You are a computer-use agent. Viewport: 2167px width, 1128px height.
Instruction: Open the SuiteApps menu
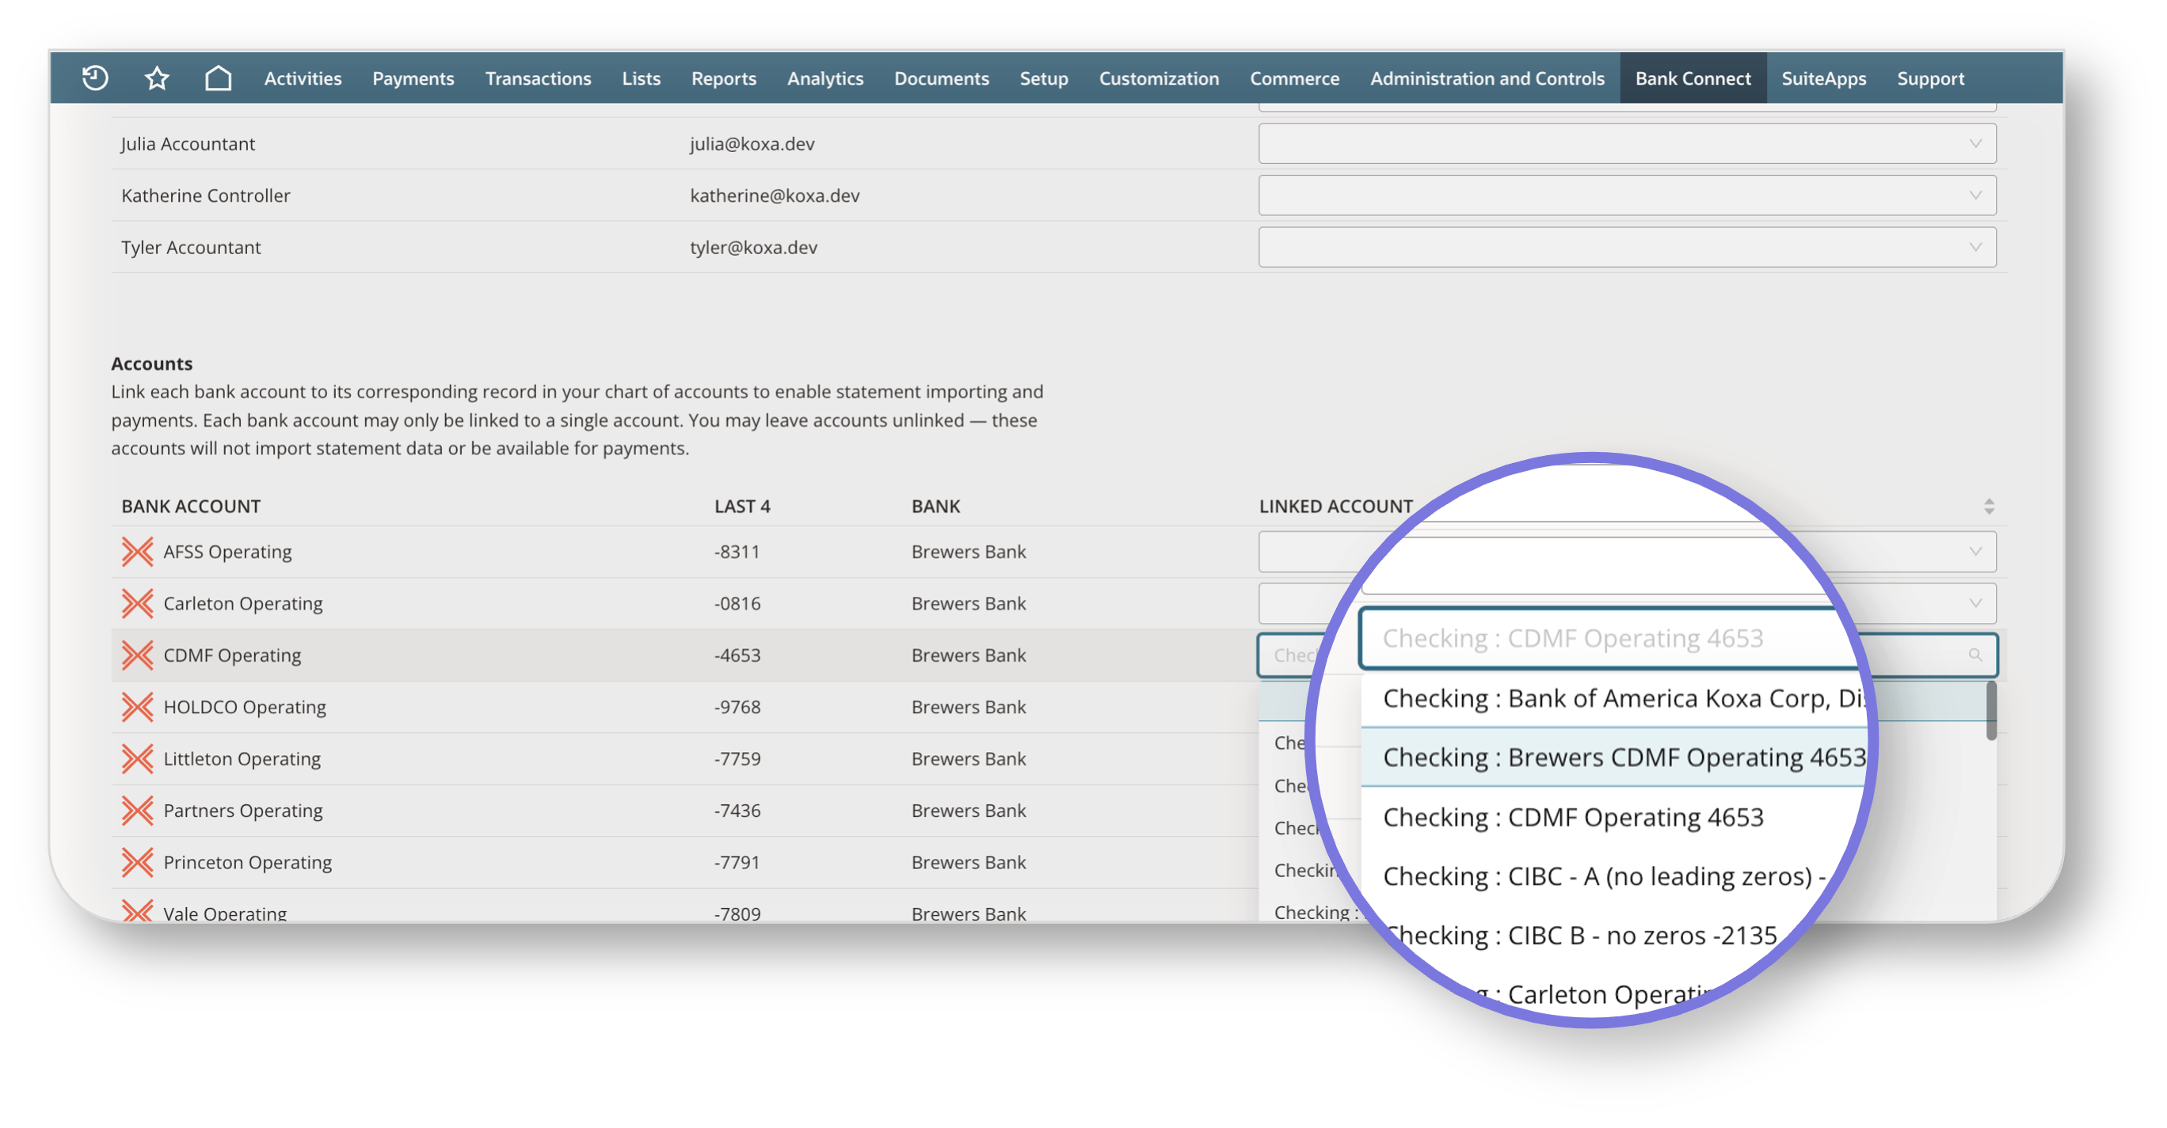tap(1823, 78)
